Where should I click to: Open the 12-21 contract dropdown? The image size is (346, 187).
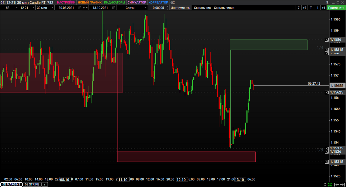pyautogui.click(x=27, y=8)
